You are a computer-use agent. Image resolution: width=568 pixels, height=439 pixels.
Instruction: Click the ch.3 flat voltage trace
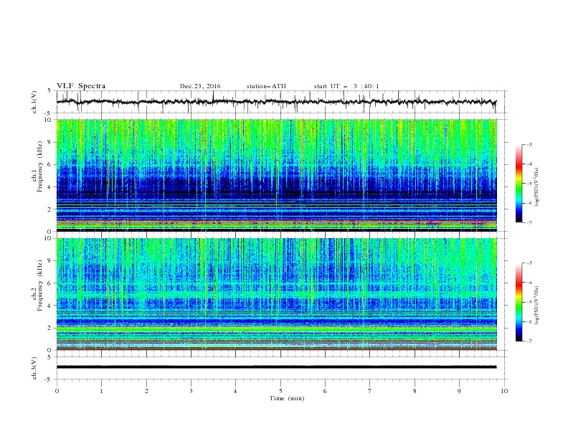[276, 367]
